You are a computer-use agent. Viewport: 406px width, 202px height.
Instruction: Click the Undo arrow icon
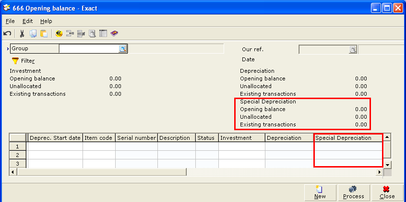[x=7, y=34]
